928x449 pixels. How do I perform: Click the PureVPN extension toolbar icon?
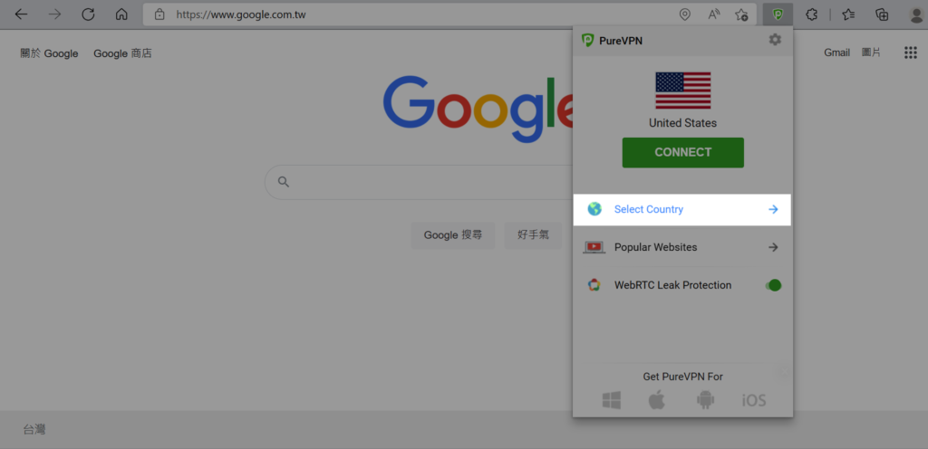778,14
